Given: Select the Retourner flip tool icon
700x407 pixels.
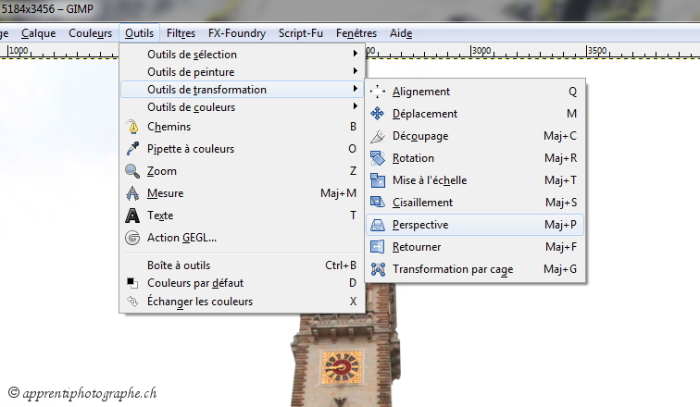Looking at the screenshot, I should 377,247.
